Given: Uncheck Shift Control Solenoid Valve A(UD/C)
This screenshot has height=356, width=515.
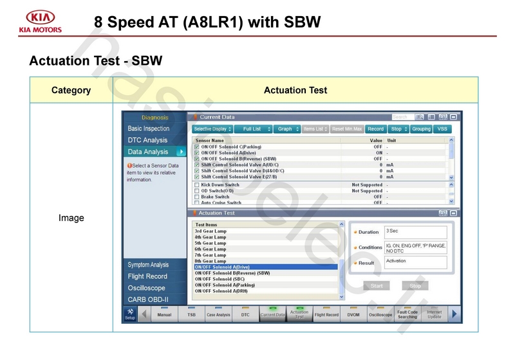Looking at the screenshot, I should 197,165.
